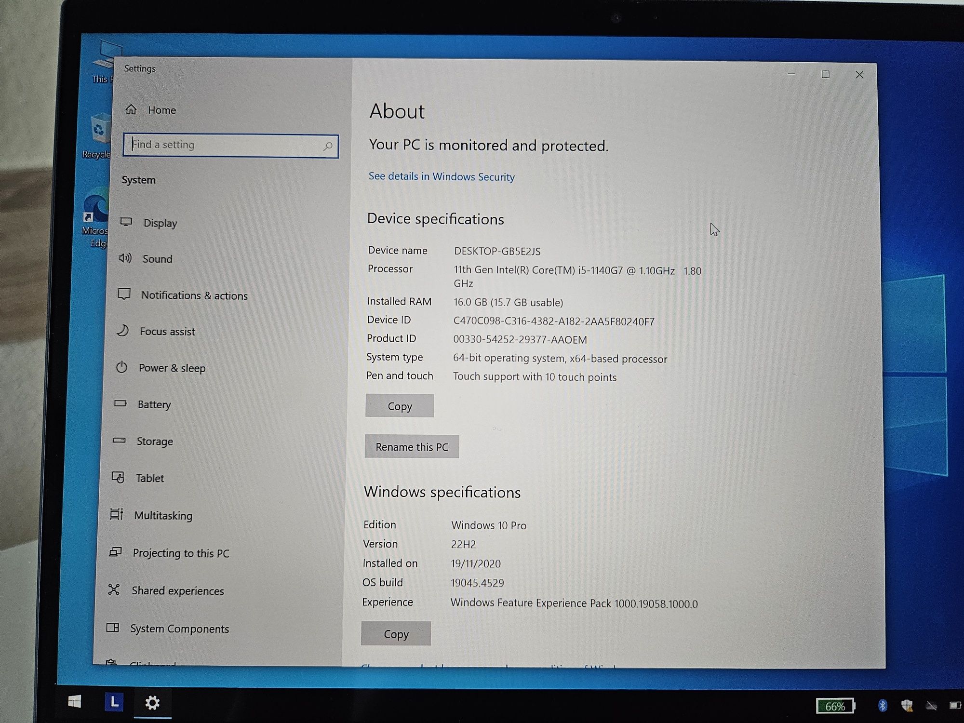
Task: Follow See details in Windows Security link
Action: 442,176
